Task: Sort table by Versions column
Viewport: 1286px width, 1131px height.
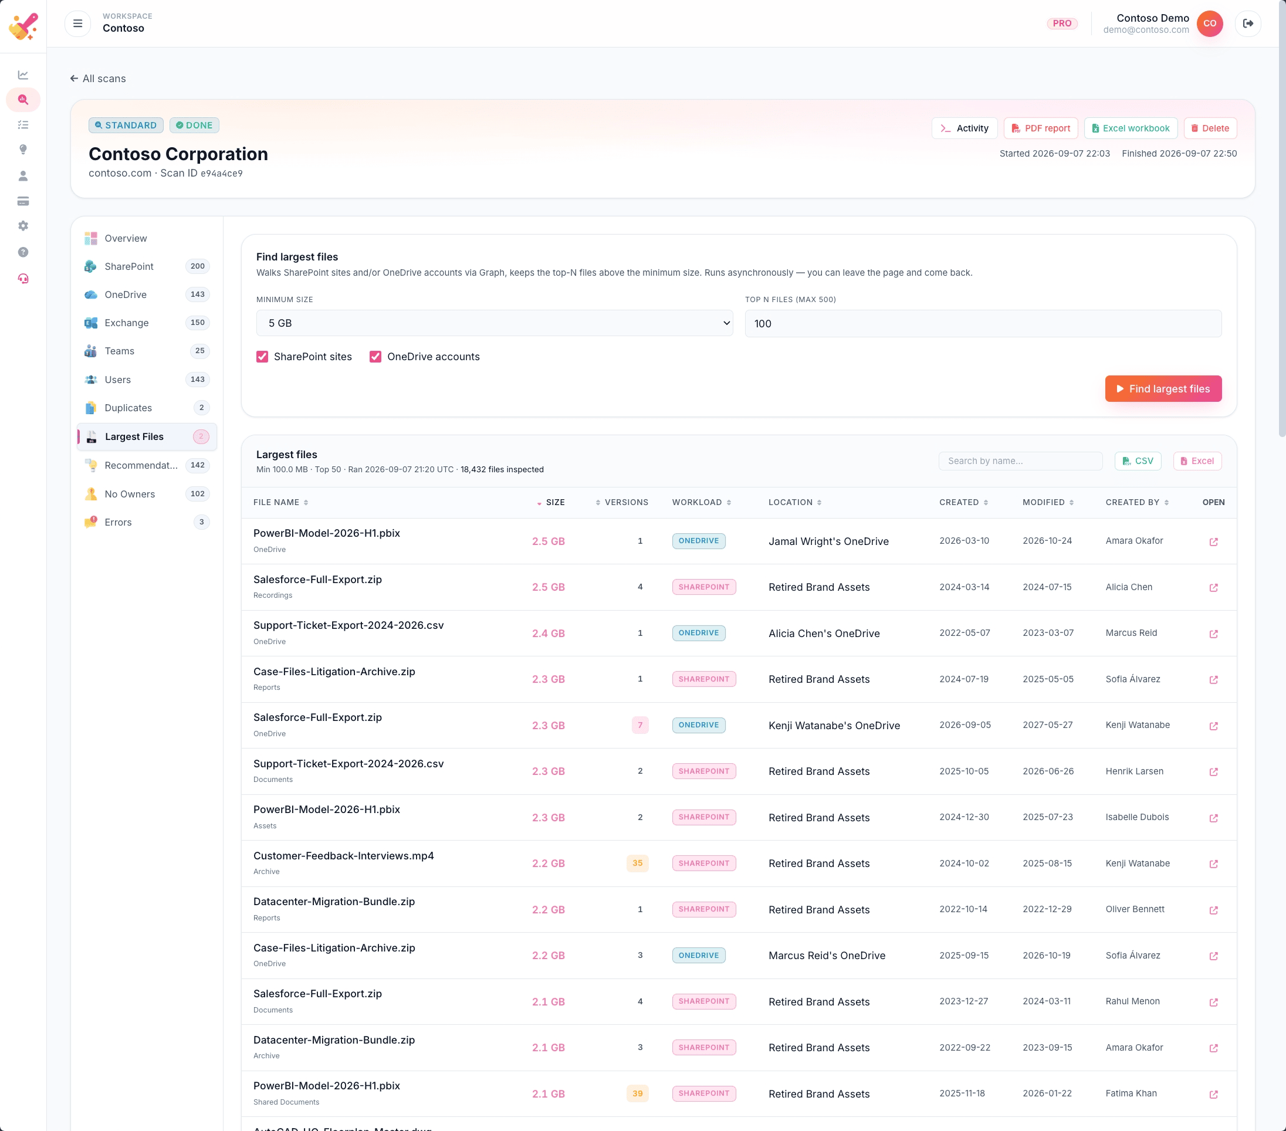Action: pyautogui.click(x=622, y=503)
